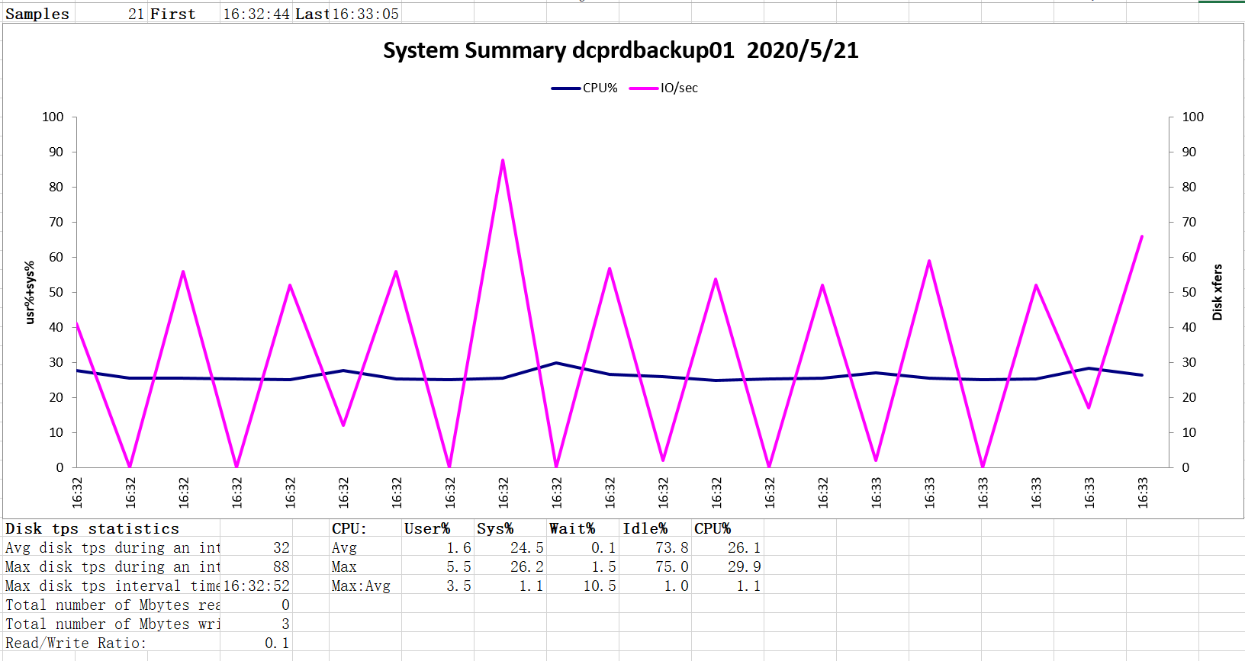The height and width of the screenshot is (661, 1245).
Task: Click the IO/sec peak point at 88
Action: coord(503,159)
